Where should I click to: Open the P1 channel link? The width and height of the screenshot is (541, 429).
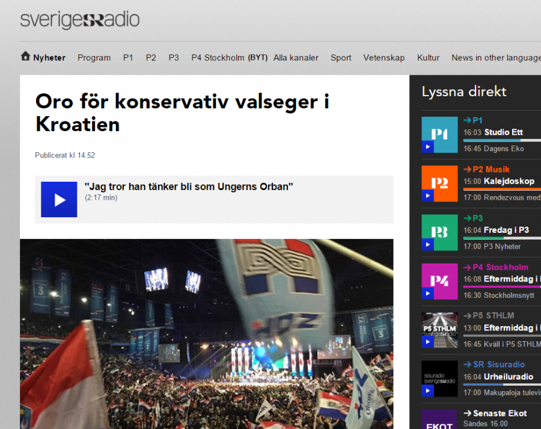(473, 120)
